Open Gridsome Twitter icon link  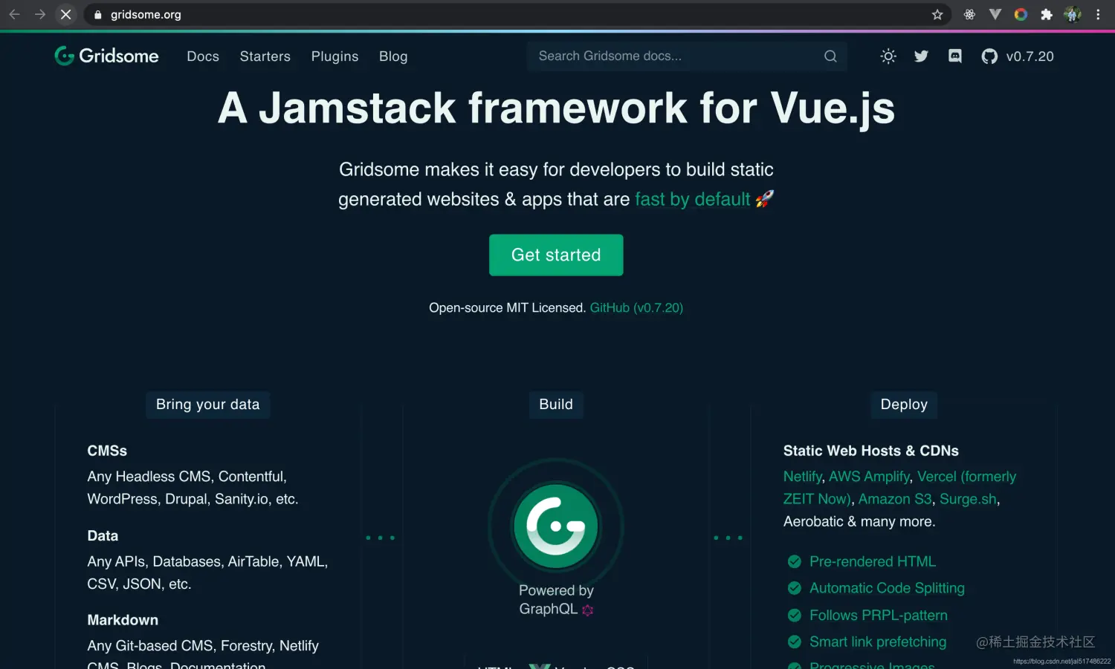pos(921,56)
